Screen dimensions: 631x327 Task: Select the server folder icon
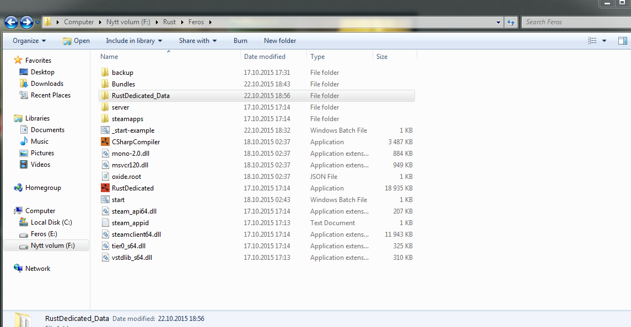[x=105, y=107]
